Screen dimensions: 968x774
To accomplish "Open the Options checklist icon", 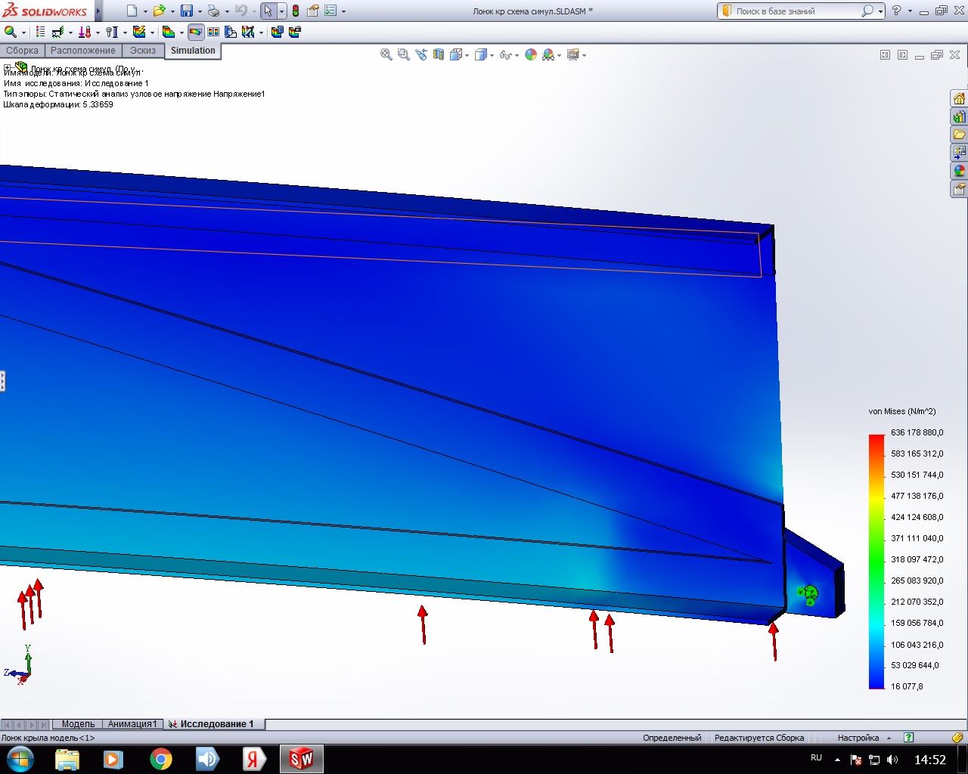I will click(330, 11).
